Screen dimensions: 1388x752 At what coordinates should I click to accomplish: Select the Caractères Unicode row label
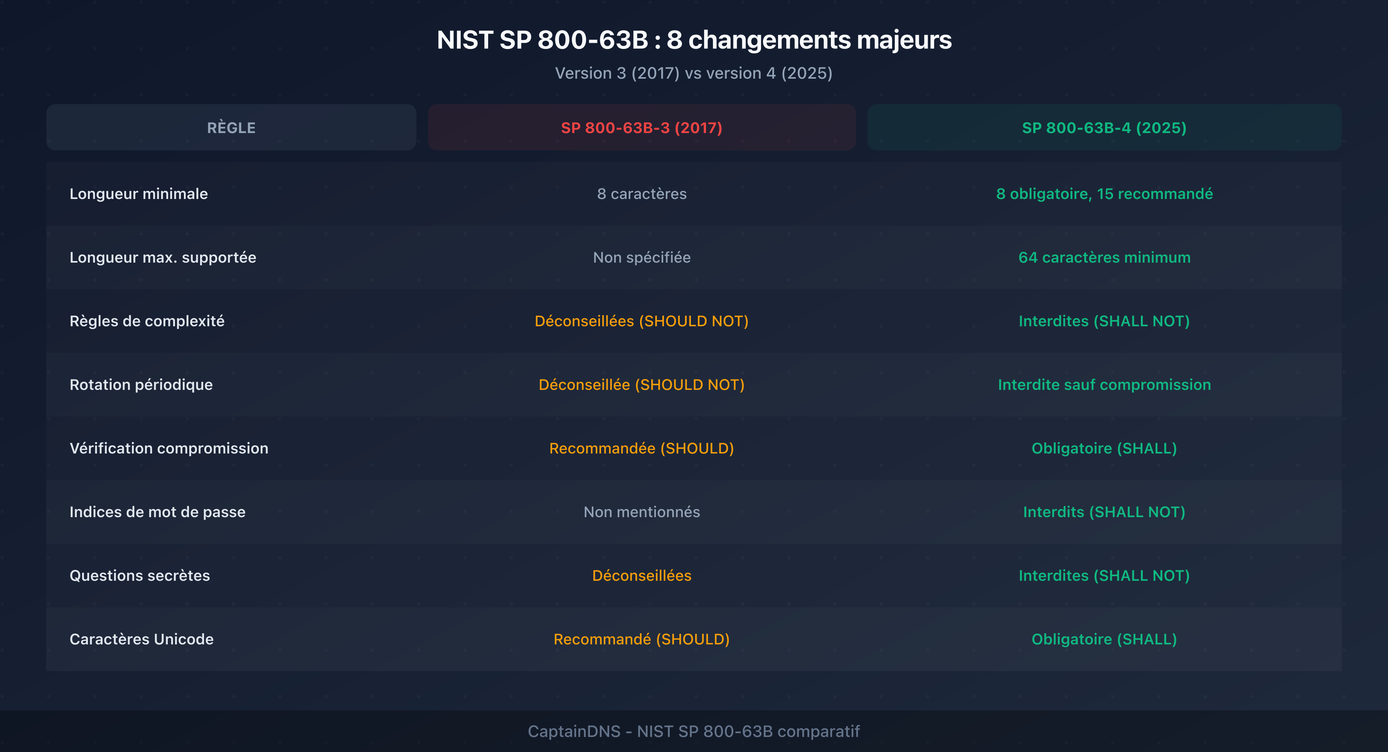[x=141, y=639]
